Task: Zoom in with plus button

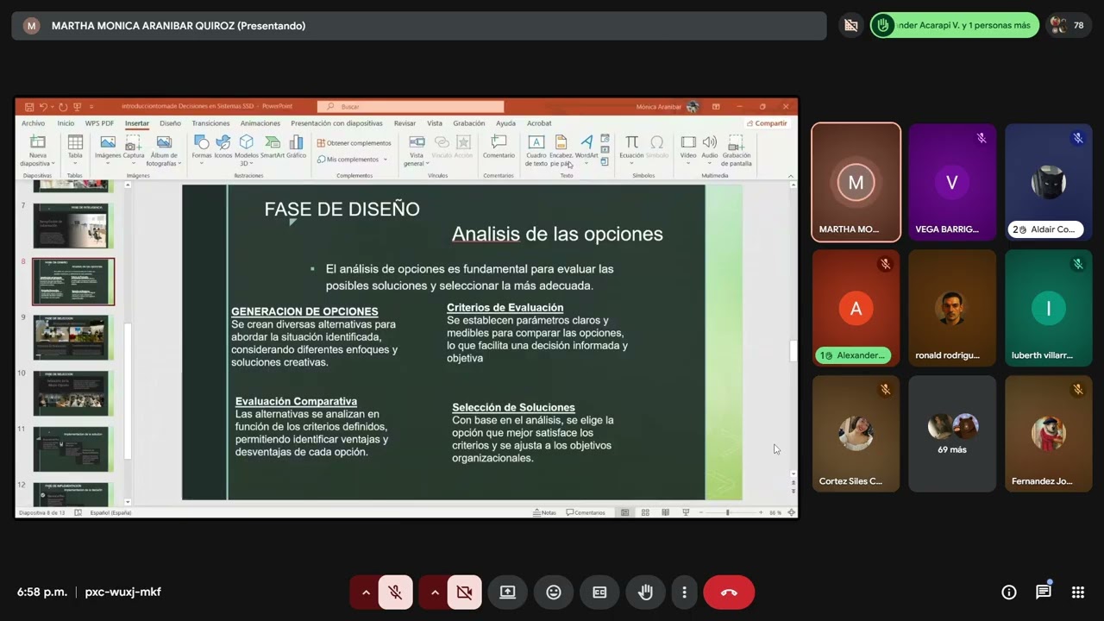Action: 761,512
